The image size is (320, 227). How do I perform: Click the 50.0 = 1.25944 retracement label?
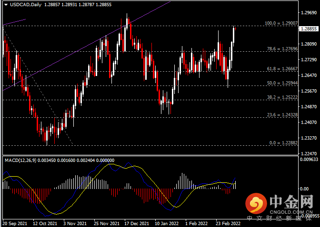pyautogui.click(x=281, y=83)
